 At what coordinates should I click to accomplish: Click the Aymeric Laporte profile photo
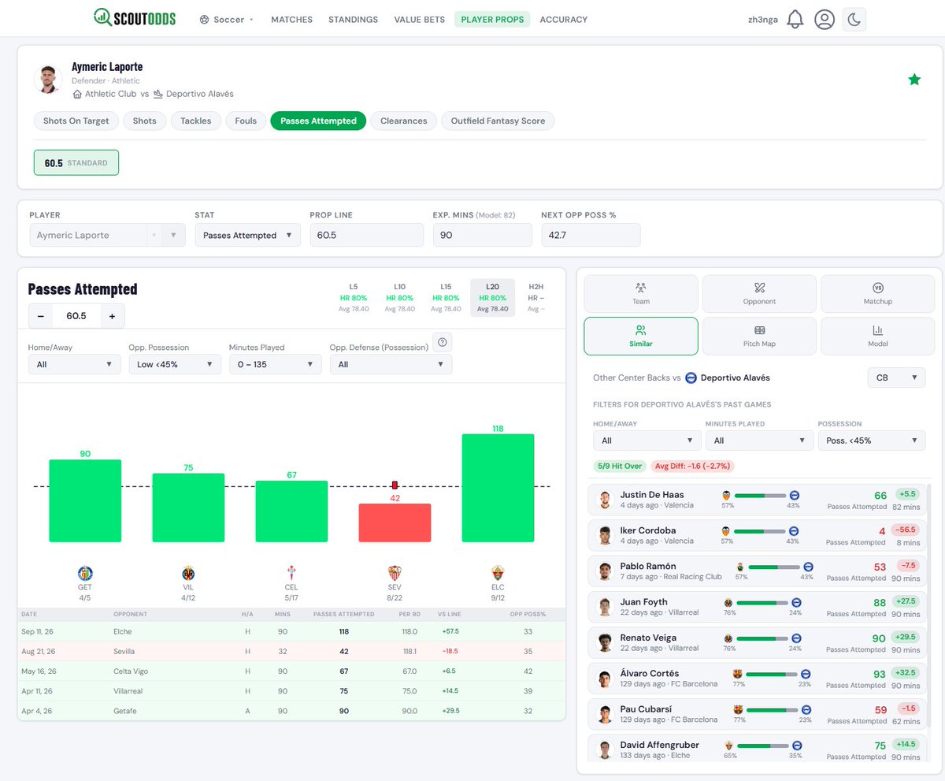49,80
